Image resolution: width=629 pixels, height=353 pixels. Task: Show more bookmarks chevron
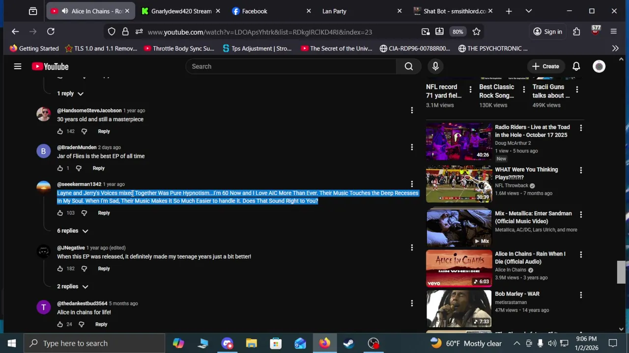coord(615,48)
